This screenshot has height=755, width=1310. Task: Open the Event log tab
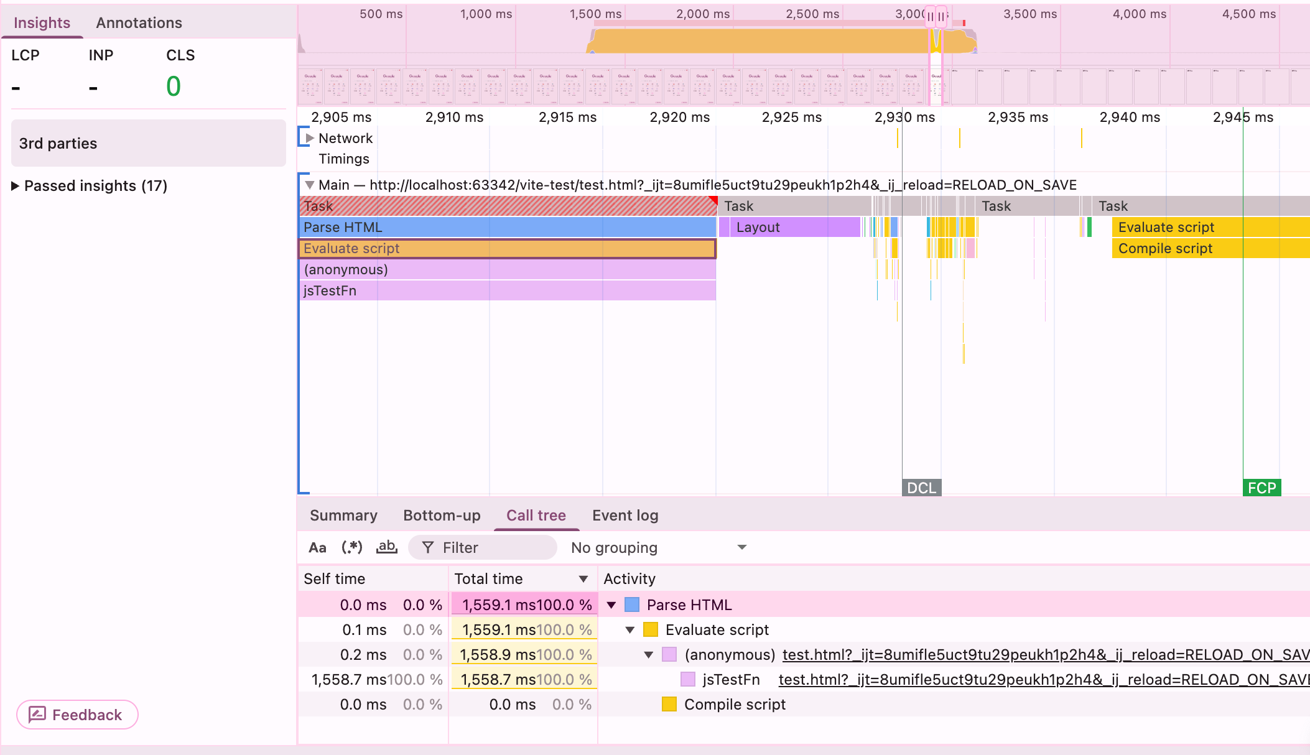pos(625,515)
